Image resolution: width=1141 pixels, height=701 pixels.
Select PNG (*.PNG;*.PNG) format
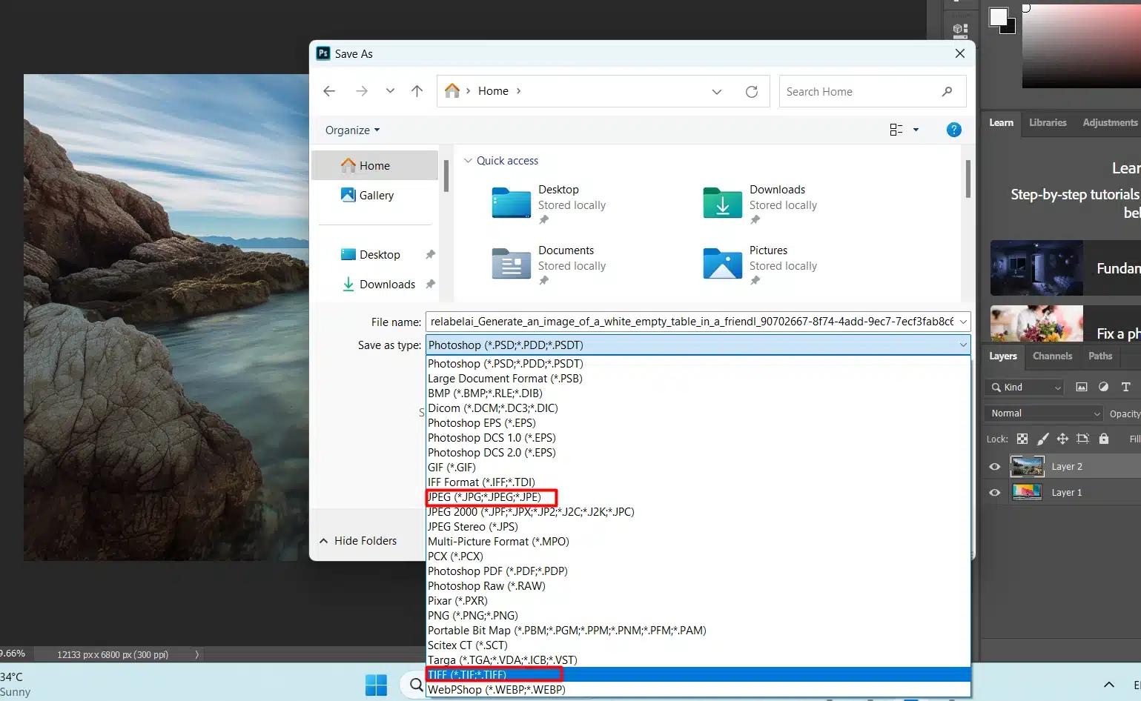click(x=698, y=616)
